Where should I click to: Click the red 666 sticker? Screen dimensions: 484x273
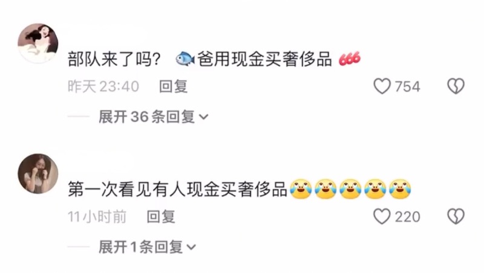350,59
